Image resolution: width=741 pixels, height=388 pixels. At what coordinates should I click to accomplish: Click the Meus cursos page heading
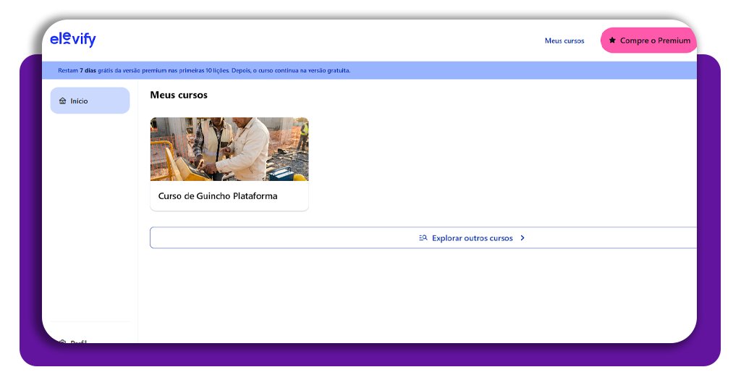[178, 95]
